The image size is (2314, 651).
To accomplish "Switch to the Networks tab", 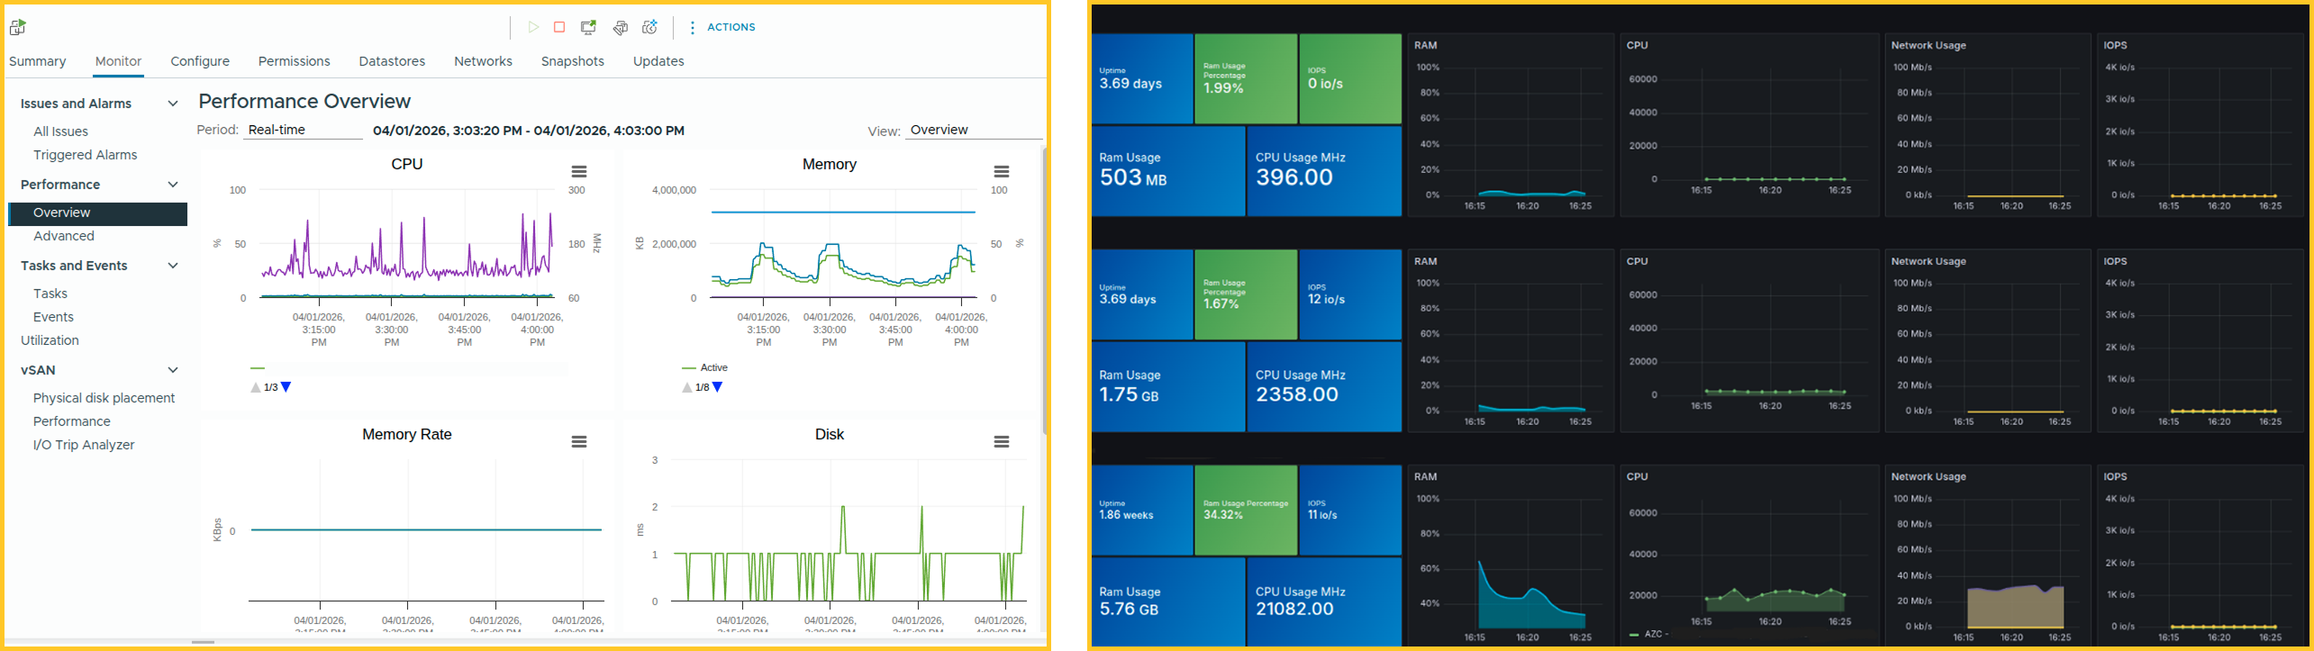I will click(483, 61).
